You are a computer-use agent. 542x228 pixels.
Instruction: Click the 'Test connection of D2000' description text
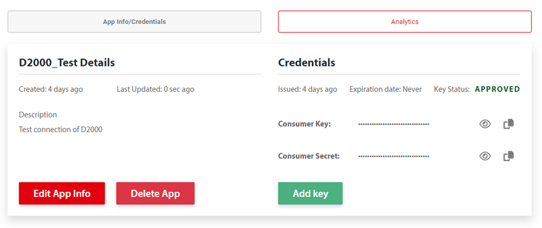[61, 129]
